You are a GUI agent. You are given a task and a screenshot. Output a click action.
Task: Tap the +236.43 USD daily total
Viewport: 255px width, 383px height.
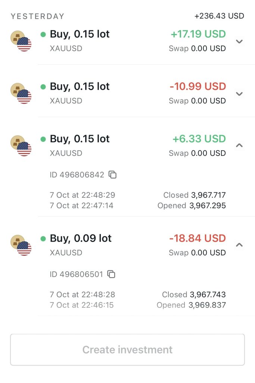[219, 16]
